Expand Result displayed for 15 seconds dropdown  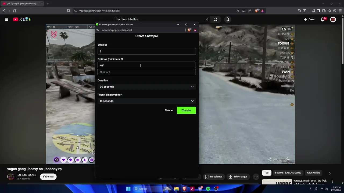pyautogui.click(x=147, y=101)
